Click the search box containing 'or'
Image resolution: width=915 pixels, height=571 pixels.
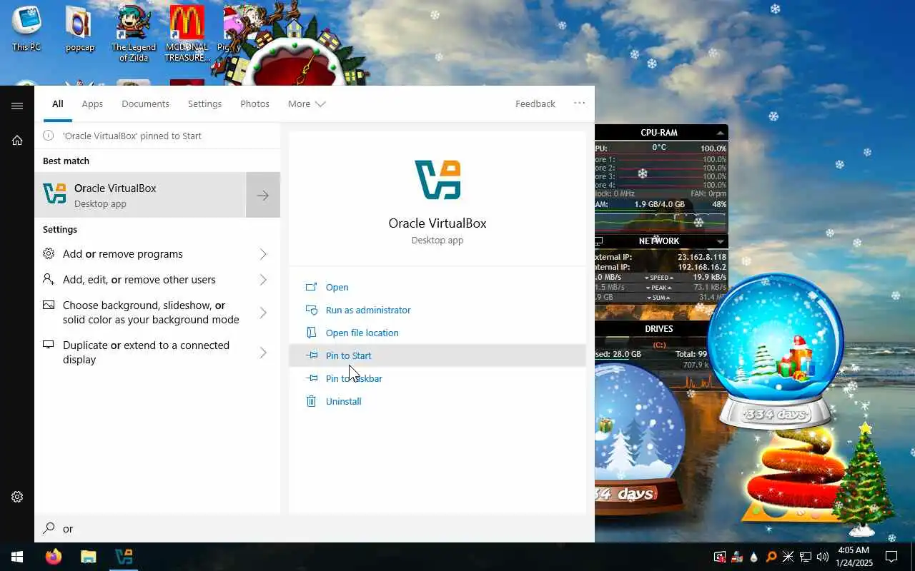[x=315, y=528]
